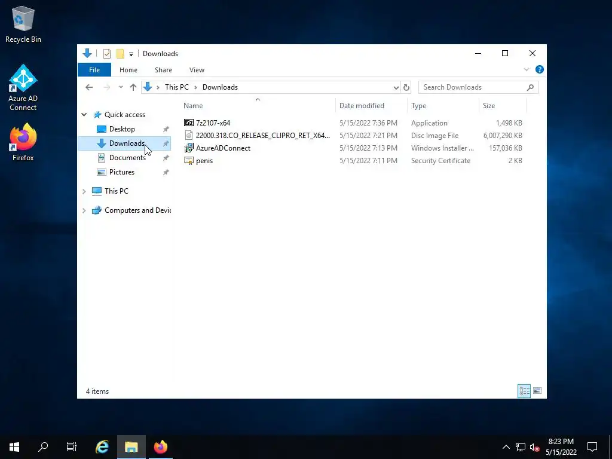Viewport: 612px width, 459px height.
Task: Click This PC in the address bar
Action: [x=176, y=87]
